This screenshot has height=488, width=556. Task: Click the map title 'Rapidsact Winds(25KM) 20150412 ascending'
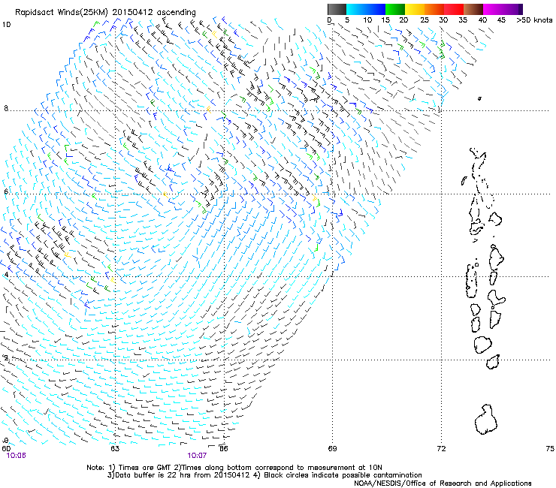[105, 13]
